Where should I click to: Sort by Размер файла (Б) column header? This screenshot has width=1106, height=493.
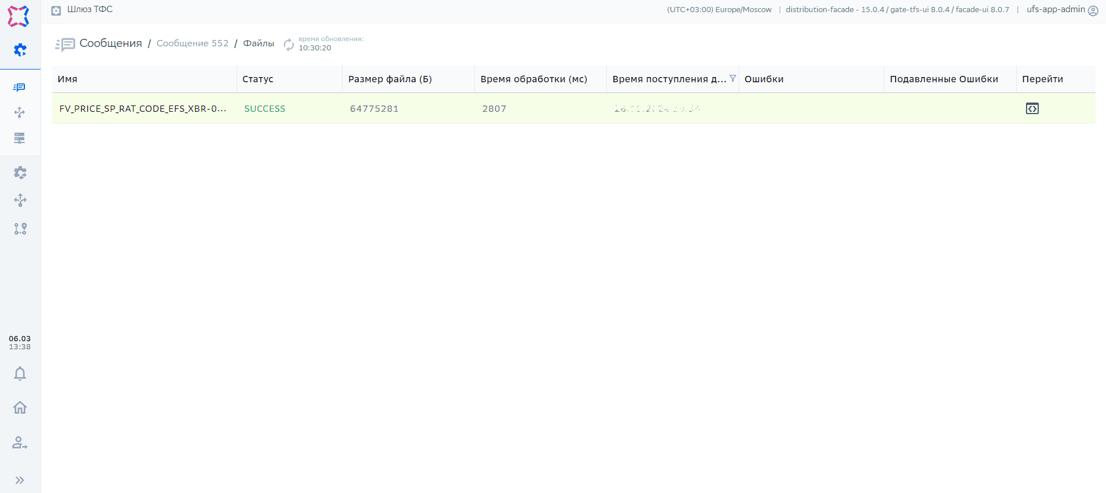click(x=390, y=79)
